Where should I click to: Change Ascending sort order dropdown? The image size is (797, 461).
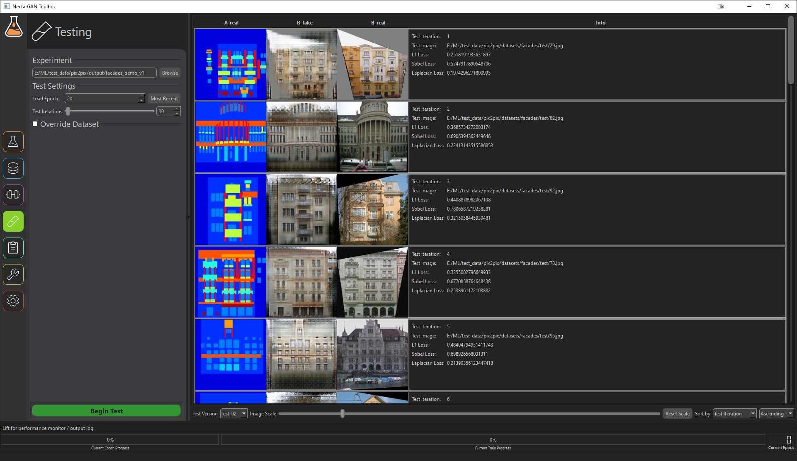click(x=775, y=413)
